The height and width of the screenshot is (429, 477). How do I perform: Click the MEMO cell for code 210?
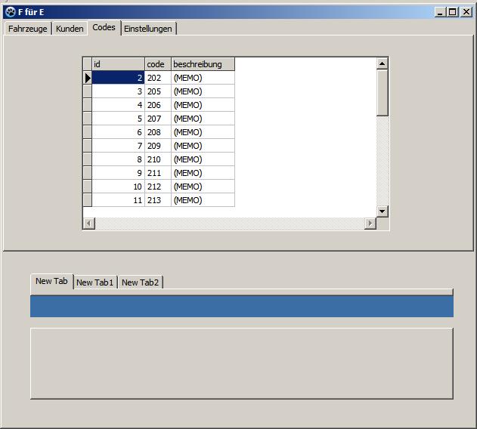(202, 159)
